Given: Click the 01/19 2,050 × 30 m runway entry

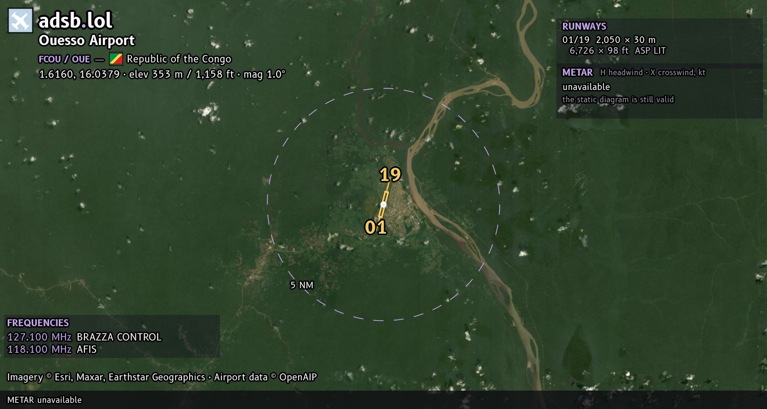Looking at the screenshot, I should [x=609, y=40].
